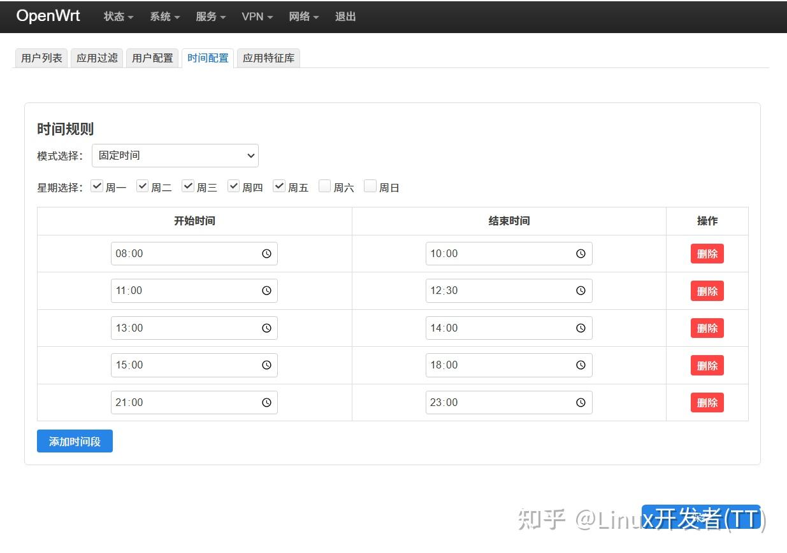Uncheck the 周二 weekday checkbox
Viewport: 787px width, 553px height.
(x=143, y=186)
